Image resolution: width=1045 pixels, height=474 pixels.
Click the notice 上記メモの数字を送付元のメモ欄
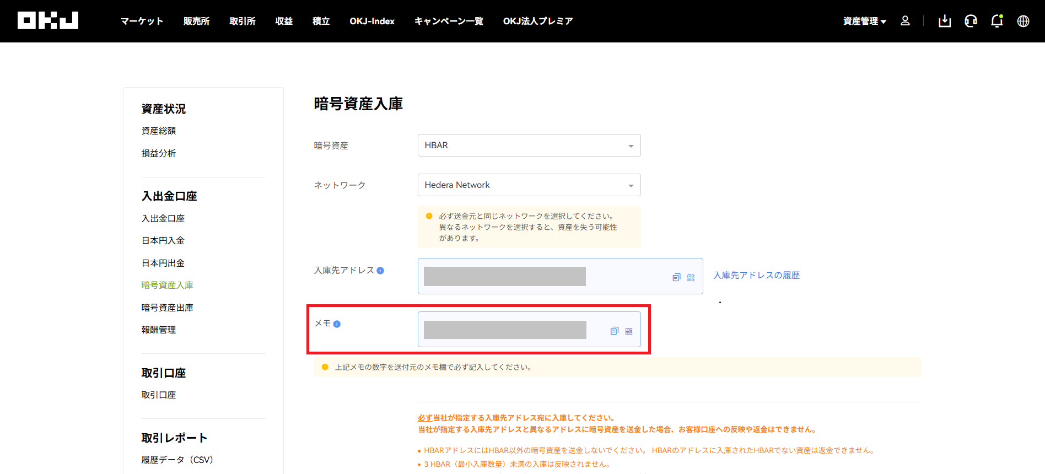pyautogui.click(x=433, y=367)
